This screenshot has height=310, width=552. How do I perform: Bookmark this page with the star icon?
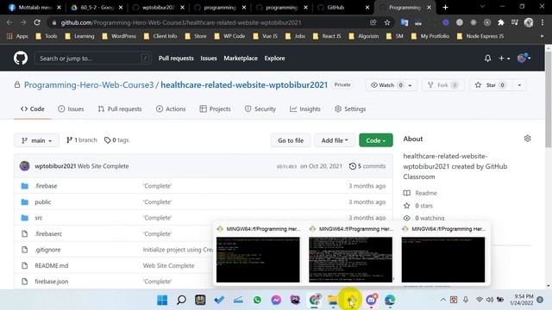[x=387, y=22]
